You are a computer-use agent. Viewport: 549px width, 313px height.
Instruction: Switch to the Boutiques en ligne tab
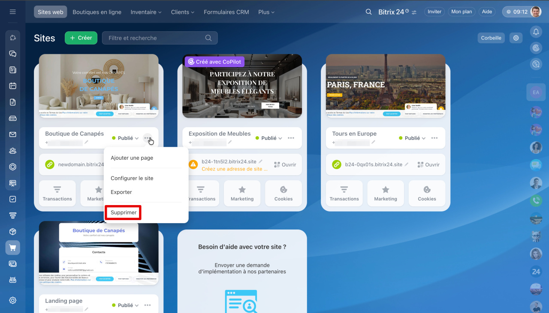[97, 12]
